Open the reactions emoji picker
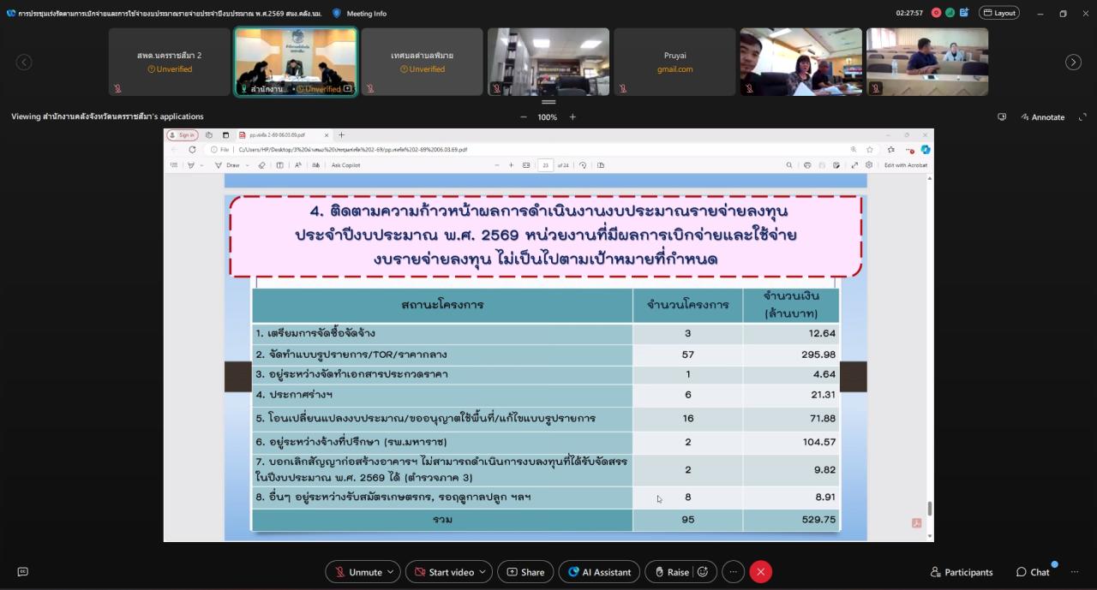The image size is (1097, 590). (703, 572)
